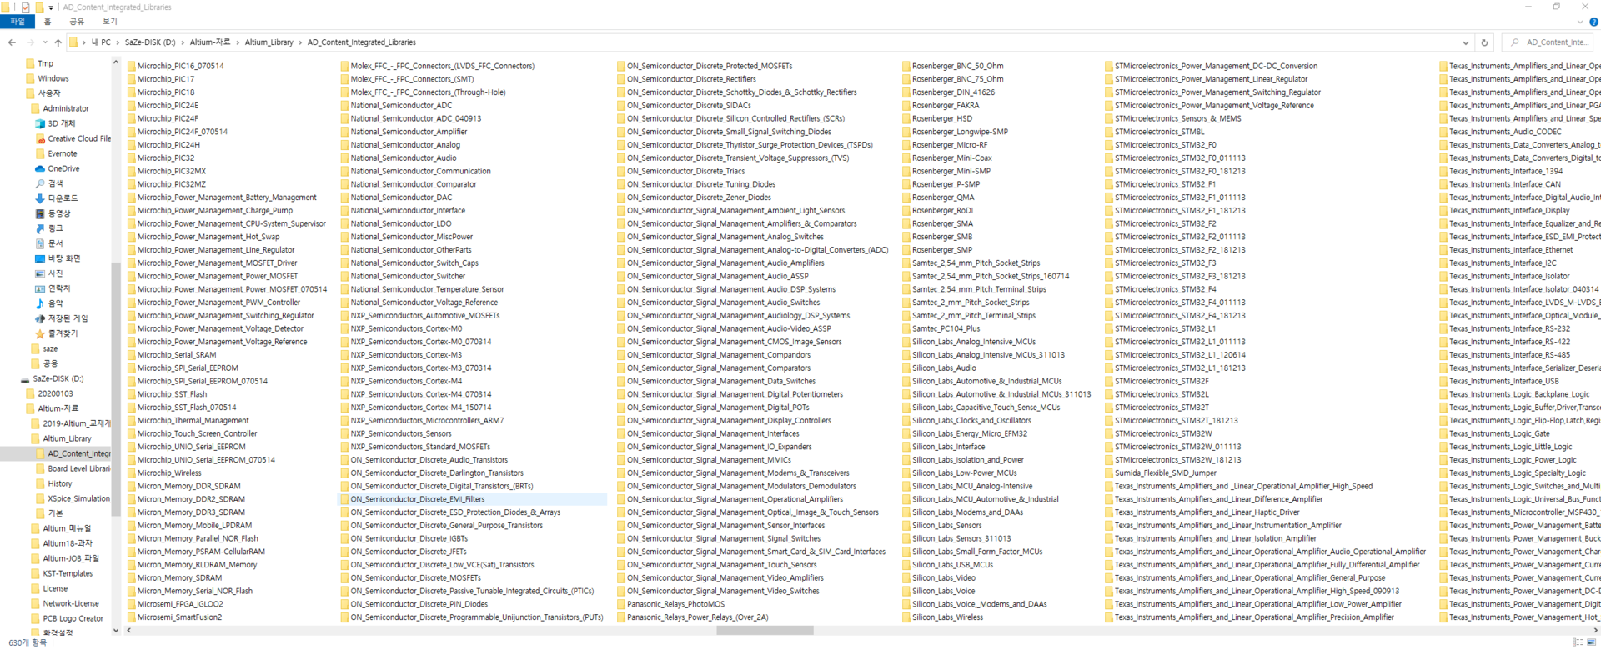Image resolution: width=1601 pixels, height=650 pixels.
Task: Click Altium-자료 in the address breadcrumb
Action: (210, 42)
